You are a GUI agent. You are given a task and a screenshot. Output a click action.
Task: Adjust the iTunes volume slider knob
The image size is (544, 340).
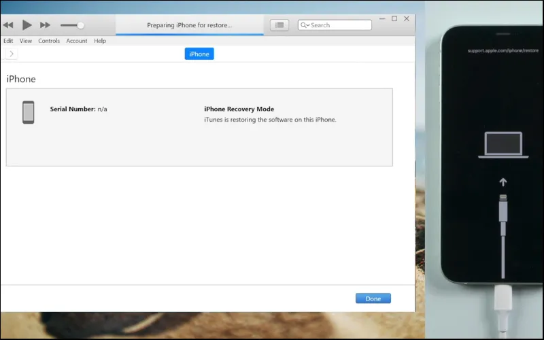pyautogui.click(x=80, y=25)
